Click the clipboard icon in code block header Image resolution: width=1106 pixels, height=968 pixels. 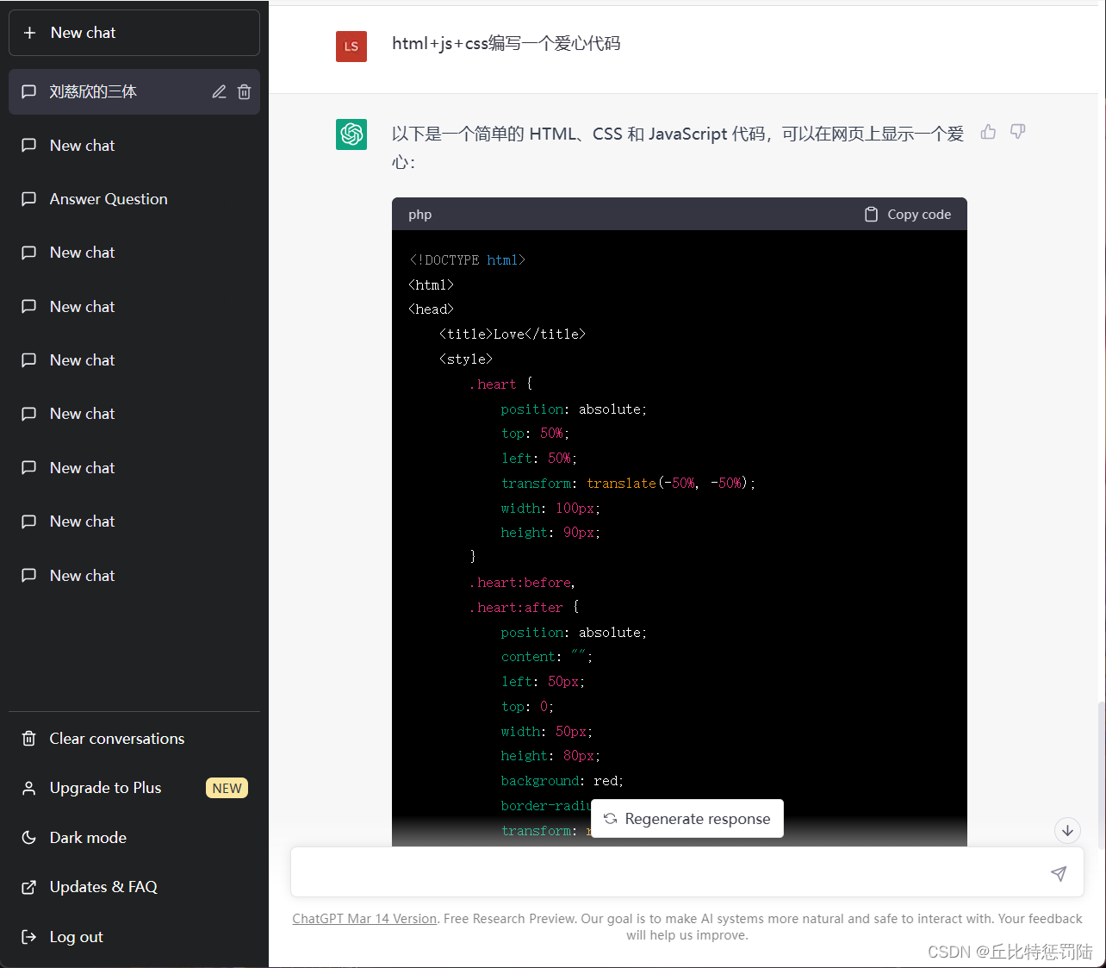[x=871, y=215]
